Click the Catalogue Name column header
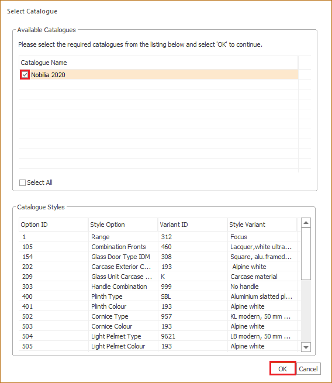This screenshot has height=383, width=332. [x=158, y=63]
